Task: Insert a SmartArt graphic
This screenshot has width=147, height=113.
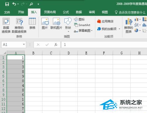Action: pyautogui.click(x=82, y=25)
